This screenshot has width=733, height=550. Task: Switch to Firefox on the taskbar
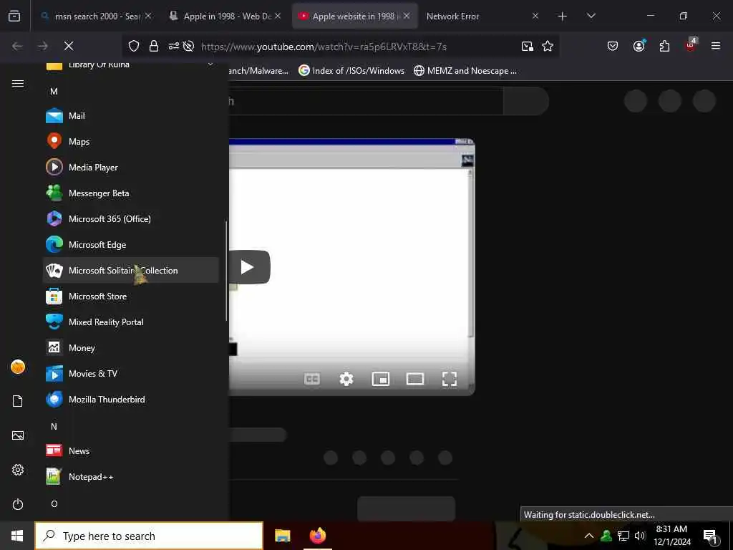click(x=317, y=536)
